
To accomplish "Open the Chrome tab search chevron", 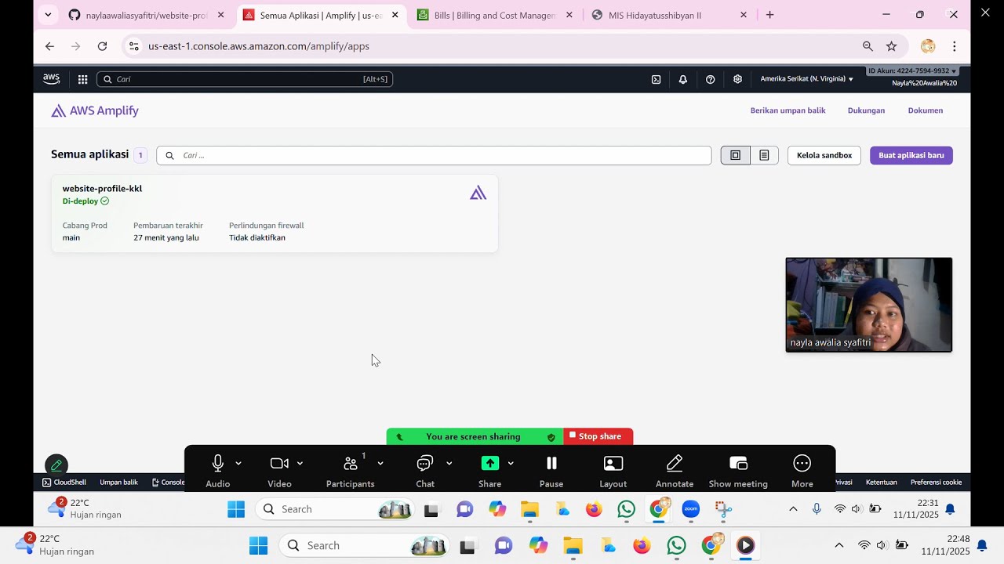I will 48,15.
